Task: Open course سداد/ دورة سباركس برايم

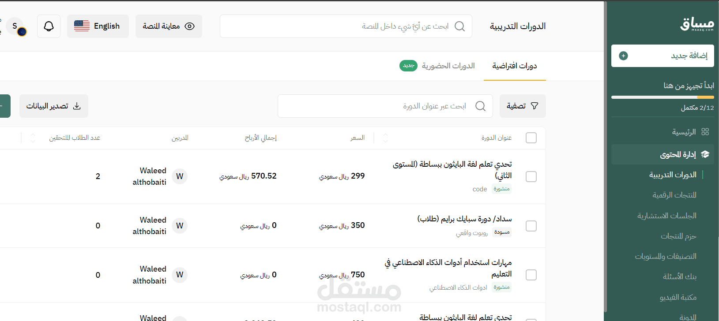Action: [x=465, y=219]
